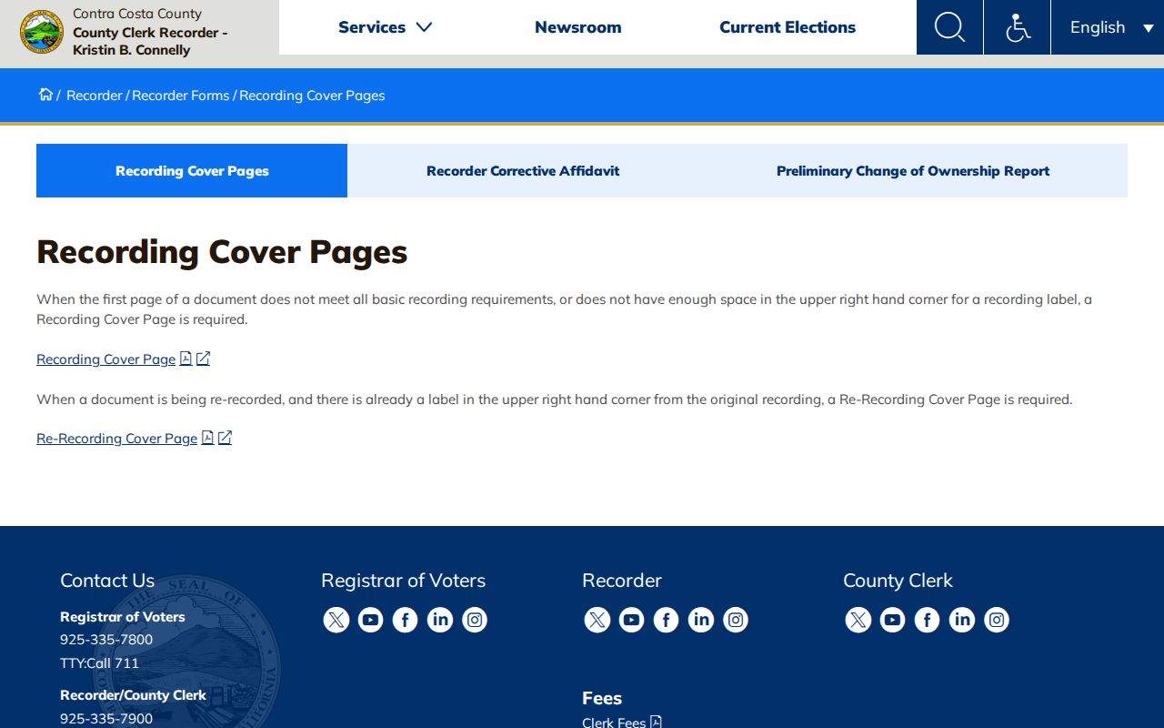
Task: Click the Fees heading in the footer
Action: click(x=602, y=698)
